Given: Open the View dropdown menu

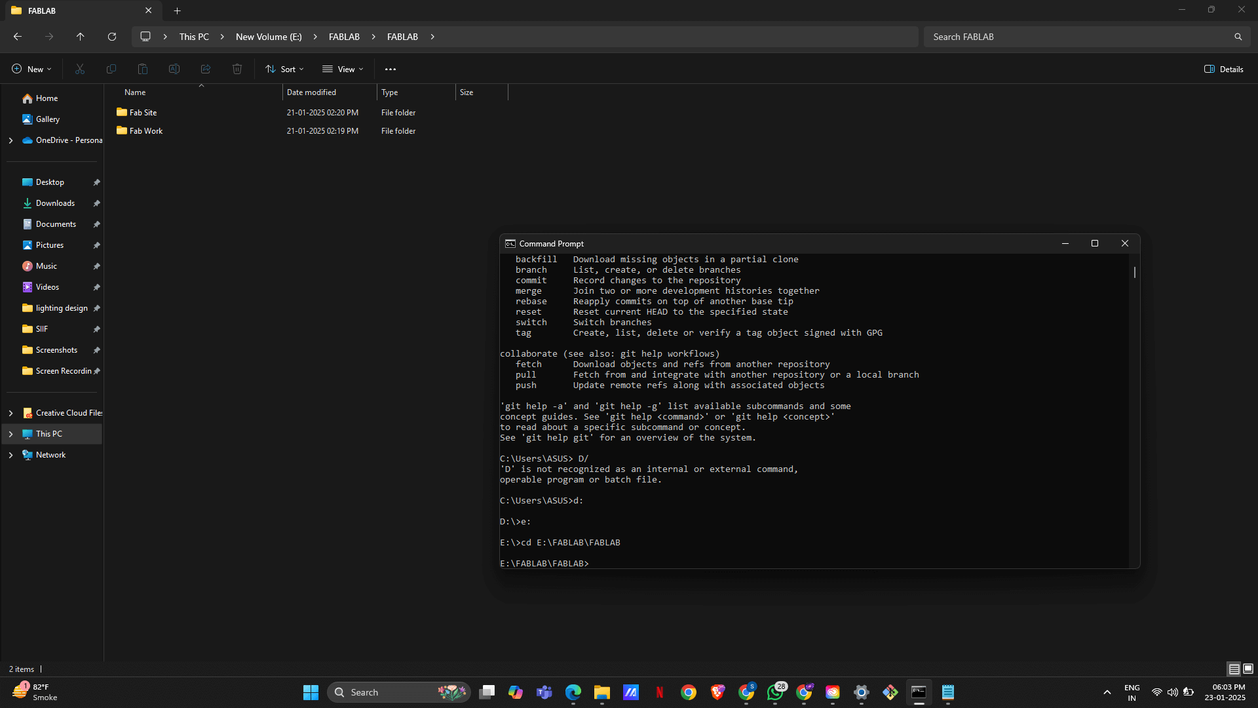Looking at the screenshot, I should [343, 69].
